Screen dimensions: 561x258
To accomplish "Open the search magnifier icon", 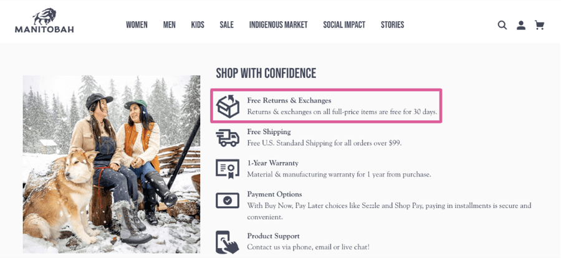I will (x=502, y=25).
